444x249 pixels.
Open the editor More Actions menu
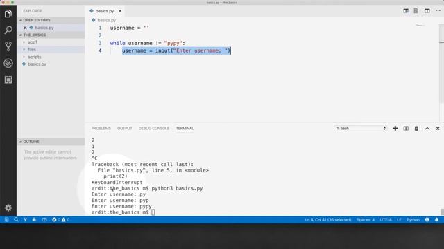click(x=438, y=11)
